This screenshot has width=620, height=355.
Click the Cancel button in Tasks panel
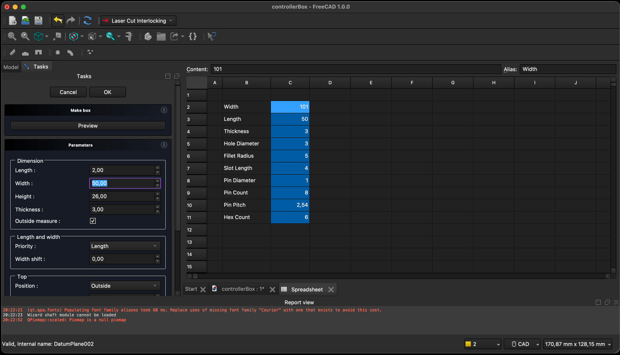(68, 92)
